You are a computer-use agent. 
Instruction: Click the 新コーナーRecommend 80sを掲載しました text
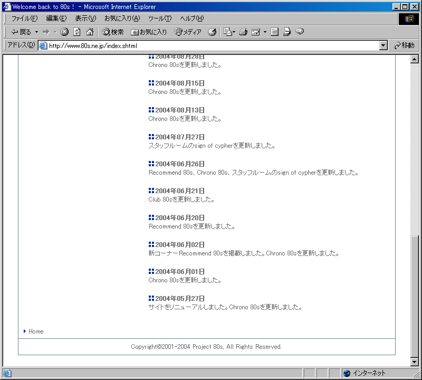point(207,253)
